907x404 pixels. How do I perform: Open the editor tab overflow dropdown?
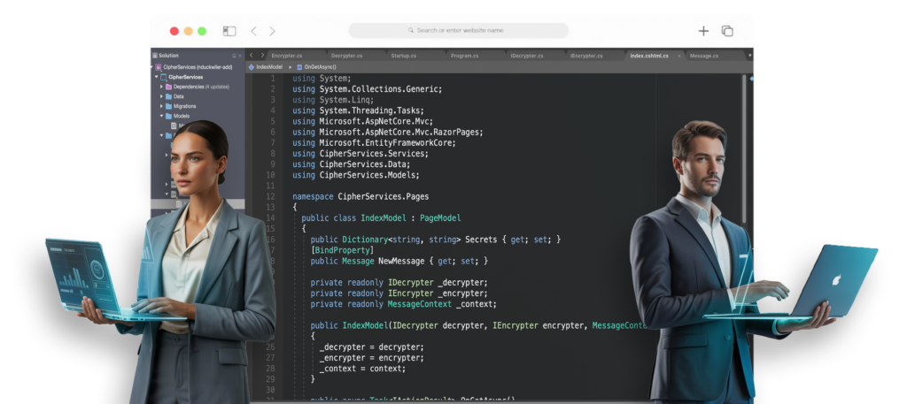749,56
